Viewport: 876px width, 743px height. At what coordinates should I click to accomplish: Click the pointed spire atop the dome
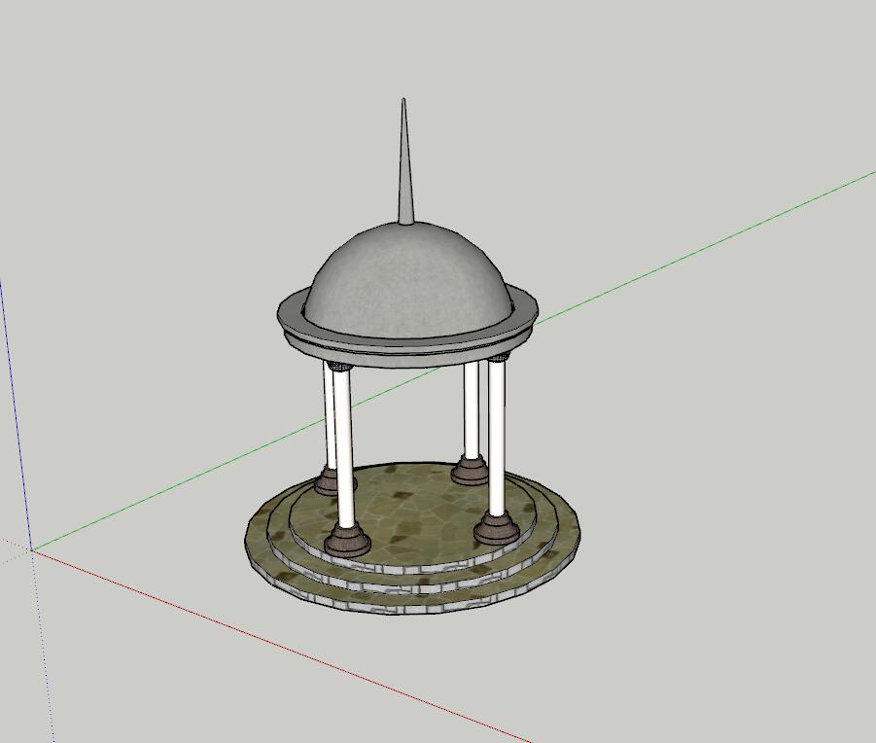click(x=404, y=165)
